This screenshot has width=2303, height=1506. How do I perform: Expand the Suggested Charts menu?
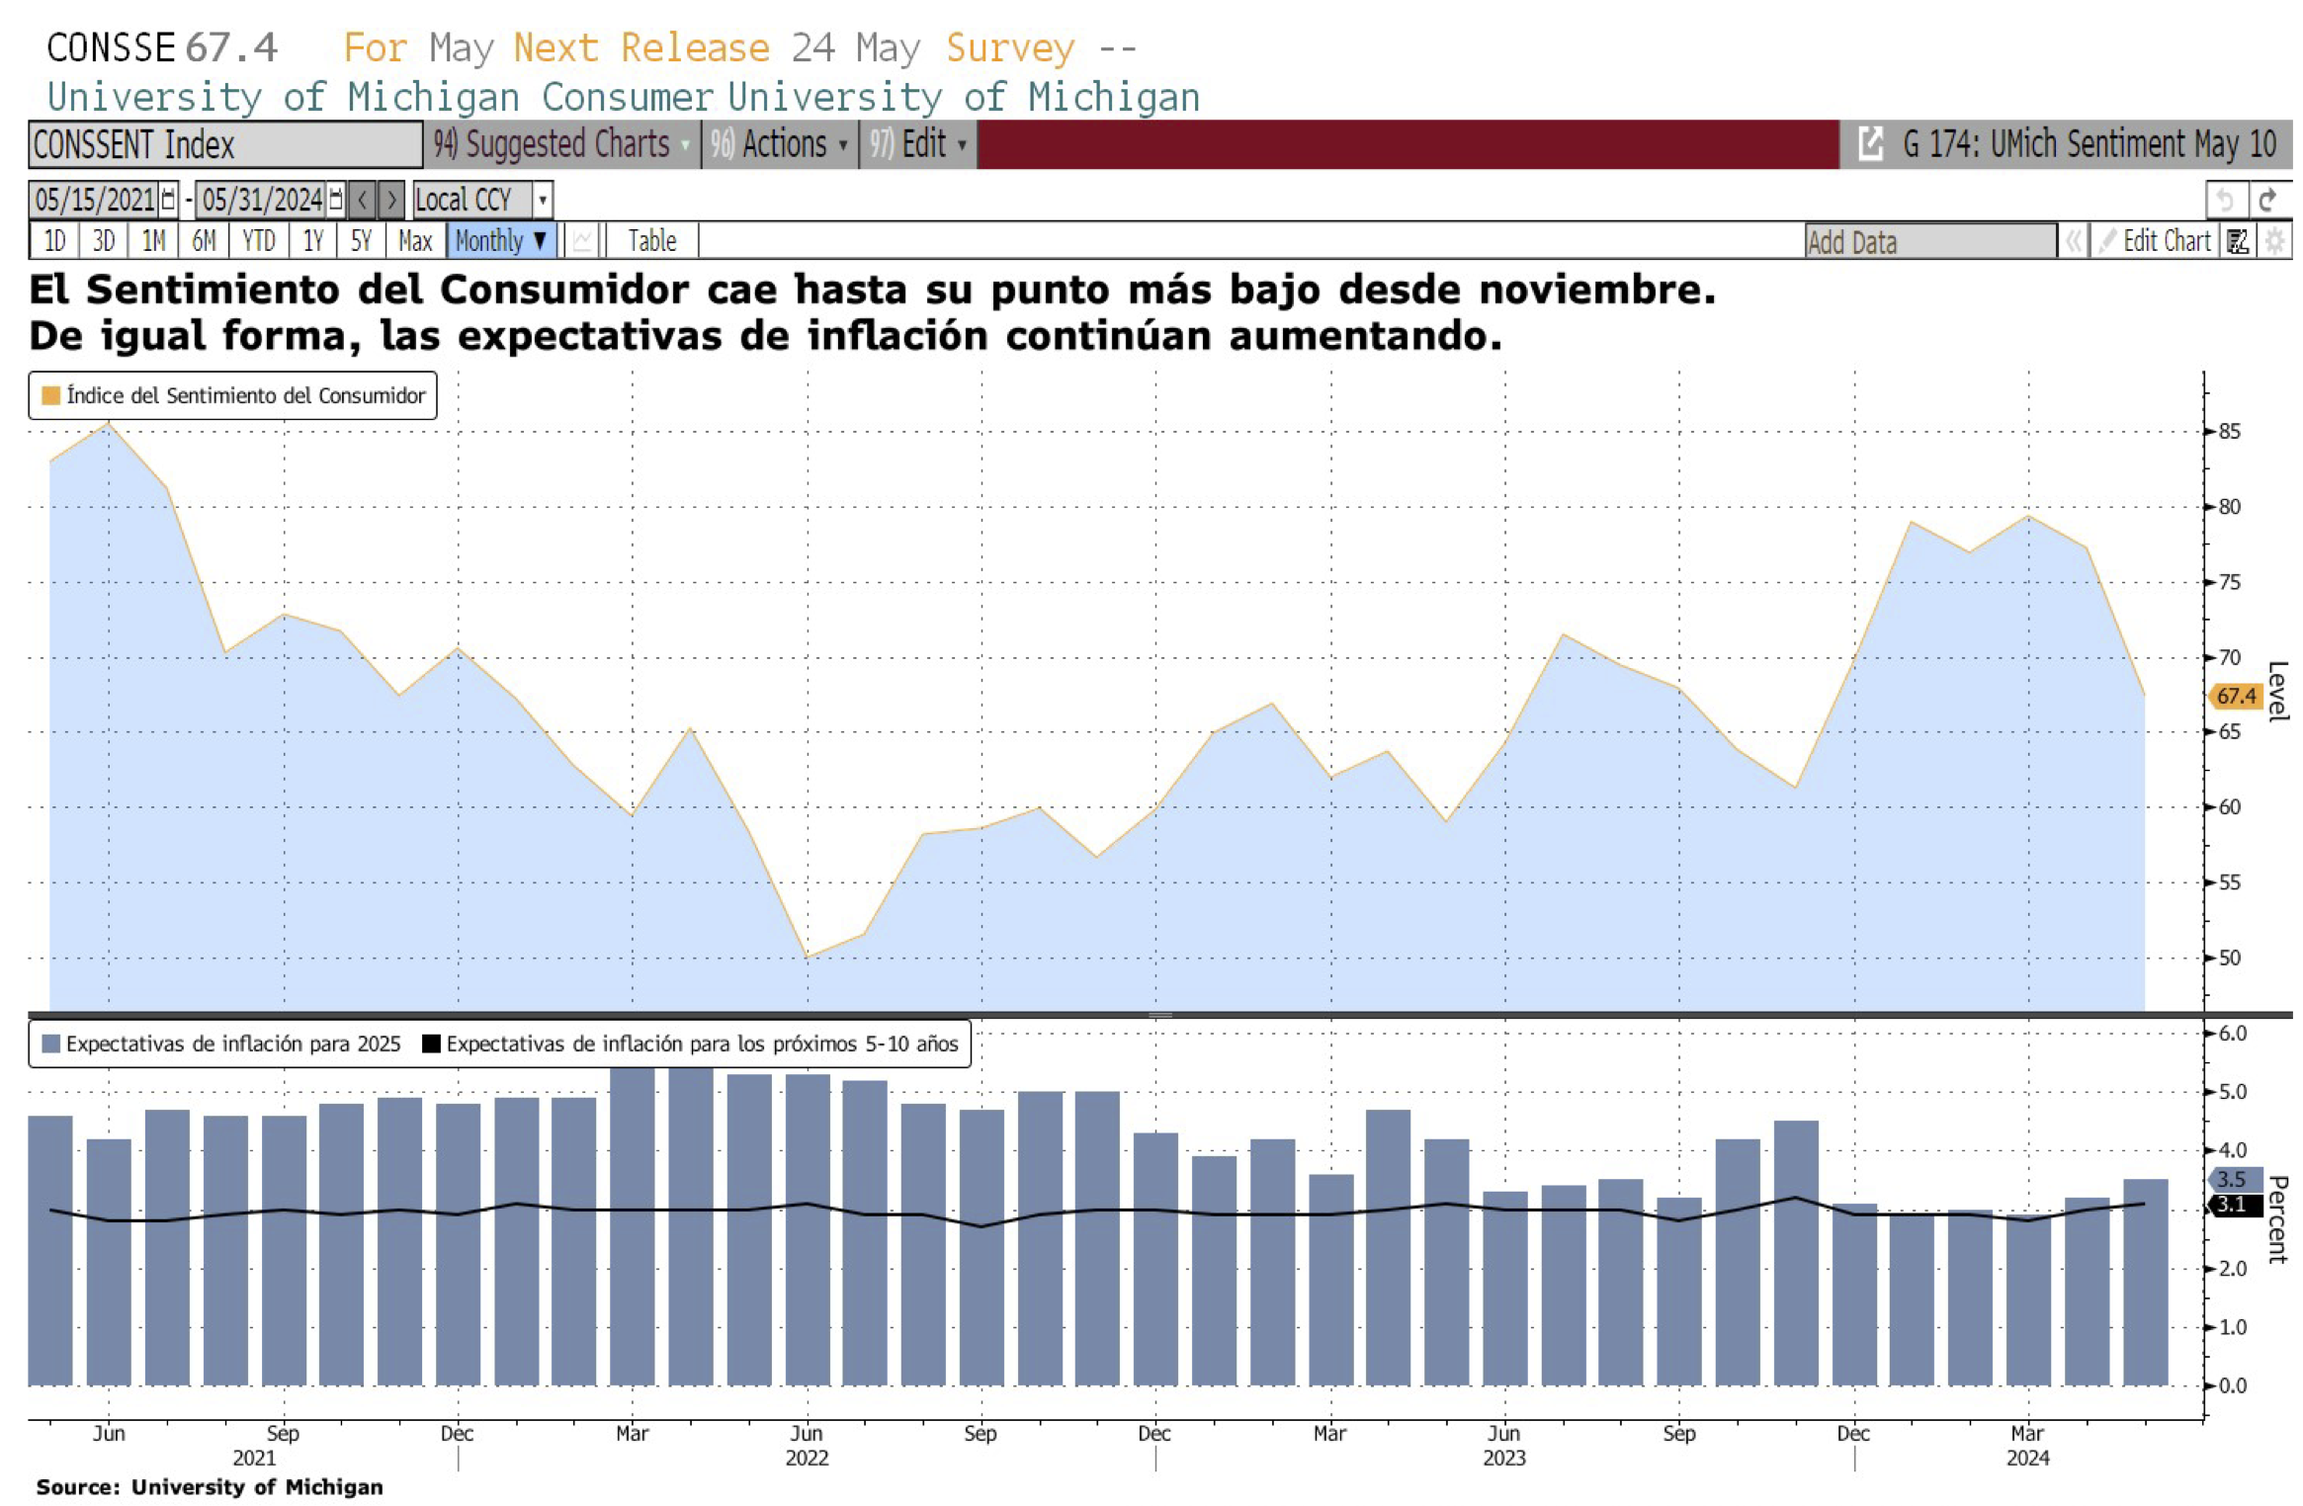point(561,144)
